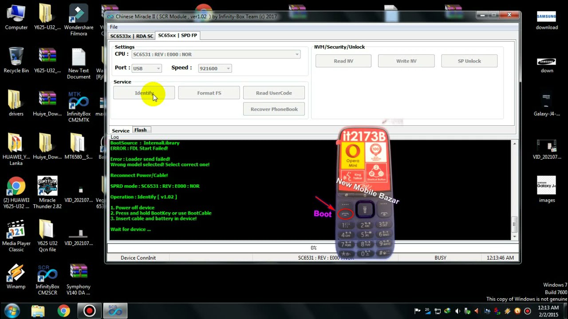Click the Recover PhoneBook button

tap(274, 109)
